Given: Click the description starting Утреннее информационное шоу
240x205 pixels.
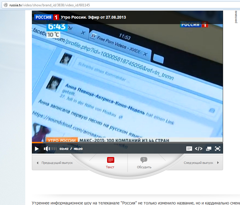Looking at the screenshot, I should pyautogui.click(x=136, y=203).
